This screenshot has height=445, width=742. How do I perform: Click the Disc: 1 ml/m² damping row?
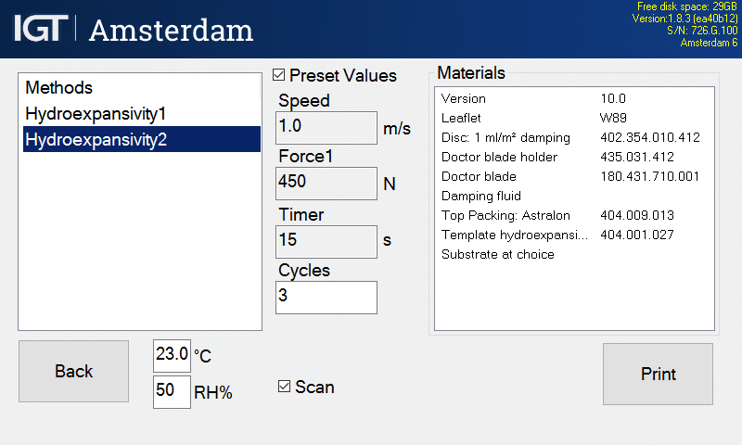pyautogui.click(x=573, y=137)
